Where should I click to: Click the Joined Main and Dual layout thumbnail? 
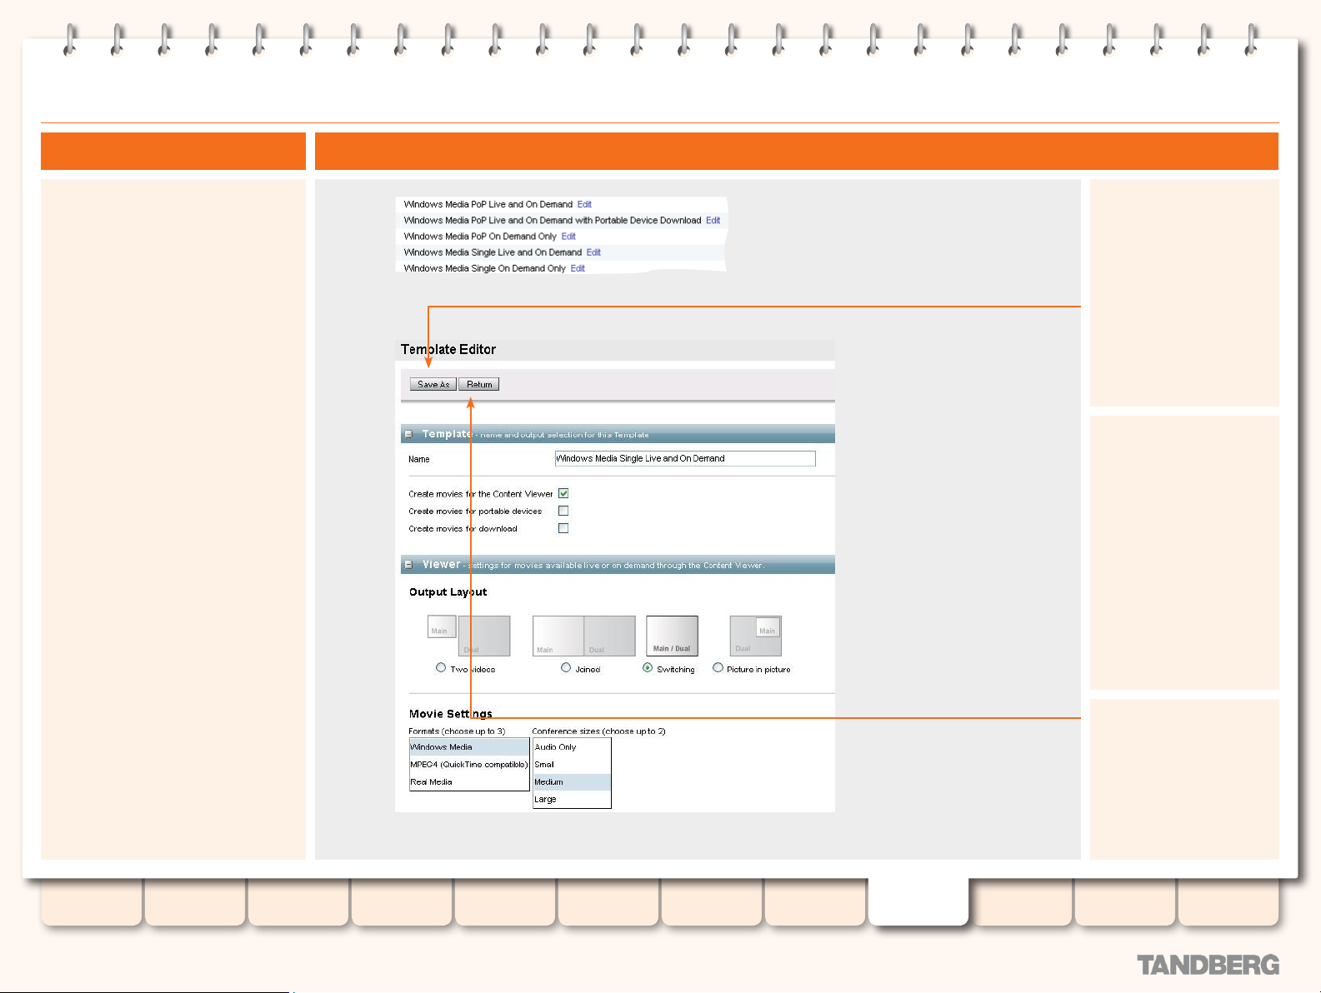tap(584, 636)
